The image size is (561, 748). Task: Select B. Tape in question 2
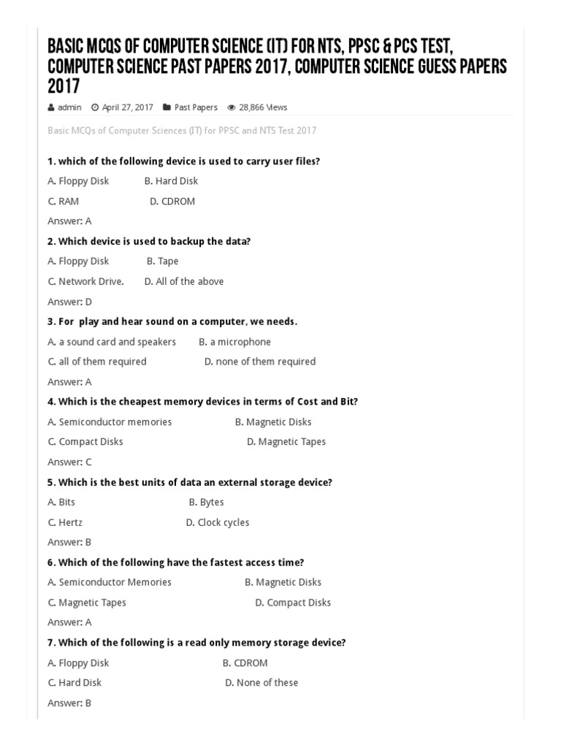coord(162,262)
